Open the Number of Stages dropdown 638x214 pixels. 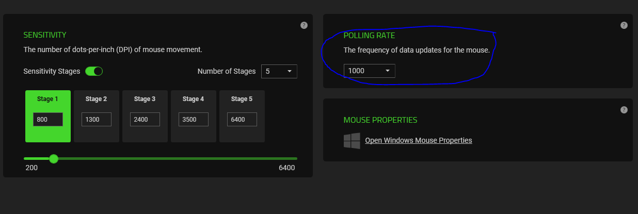[x=279, y=71]
